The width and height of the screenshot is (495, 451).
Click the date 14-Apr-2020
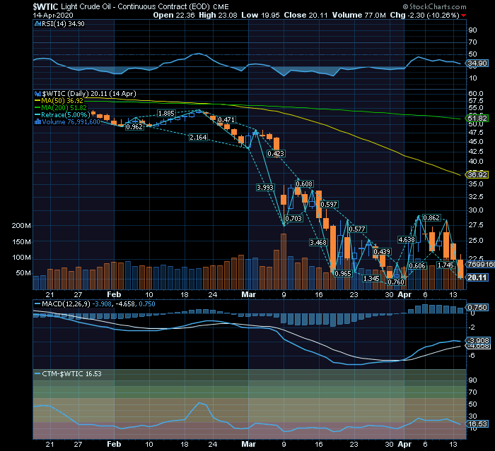tap(53, 15)
